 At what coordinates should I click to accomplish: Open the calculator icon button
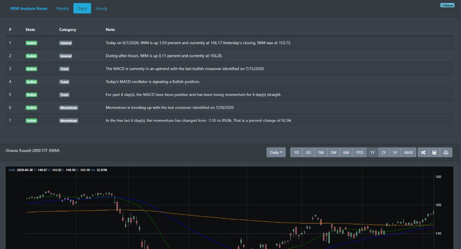click(x=434, y=152)
